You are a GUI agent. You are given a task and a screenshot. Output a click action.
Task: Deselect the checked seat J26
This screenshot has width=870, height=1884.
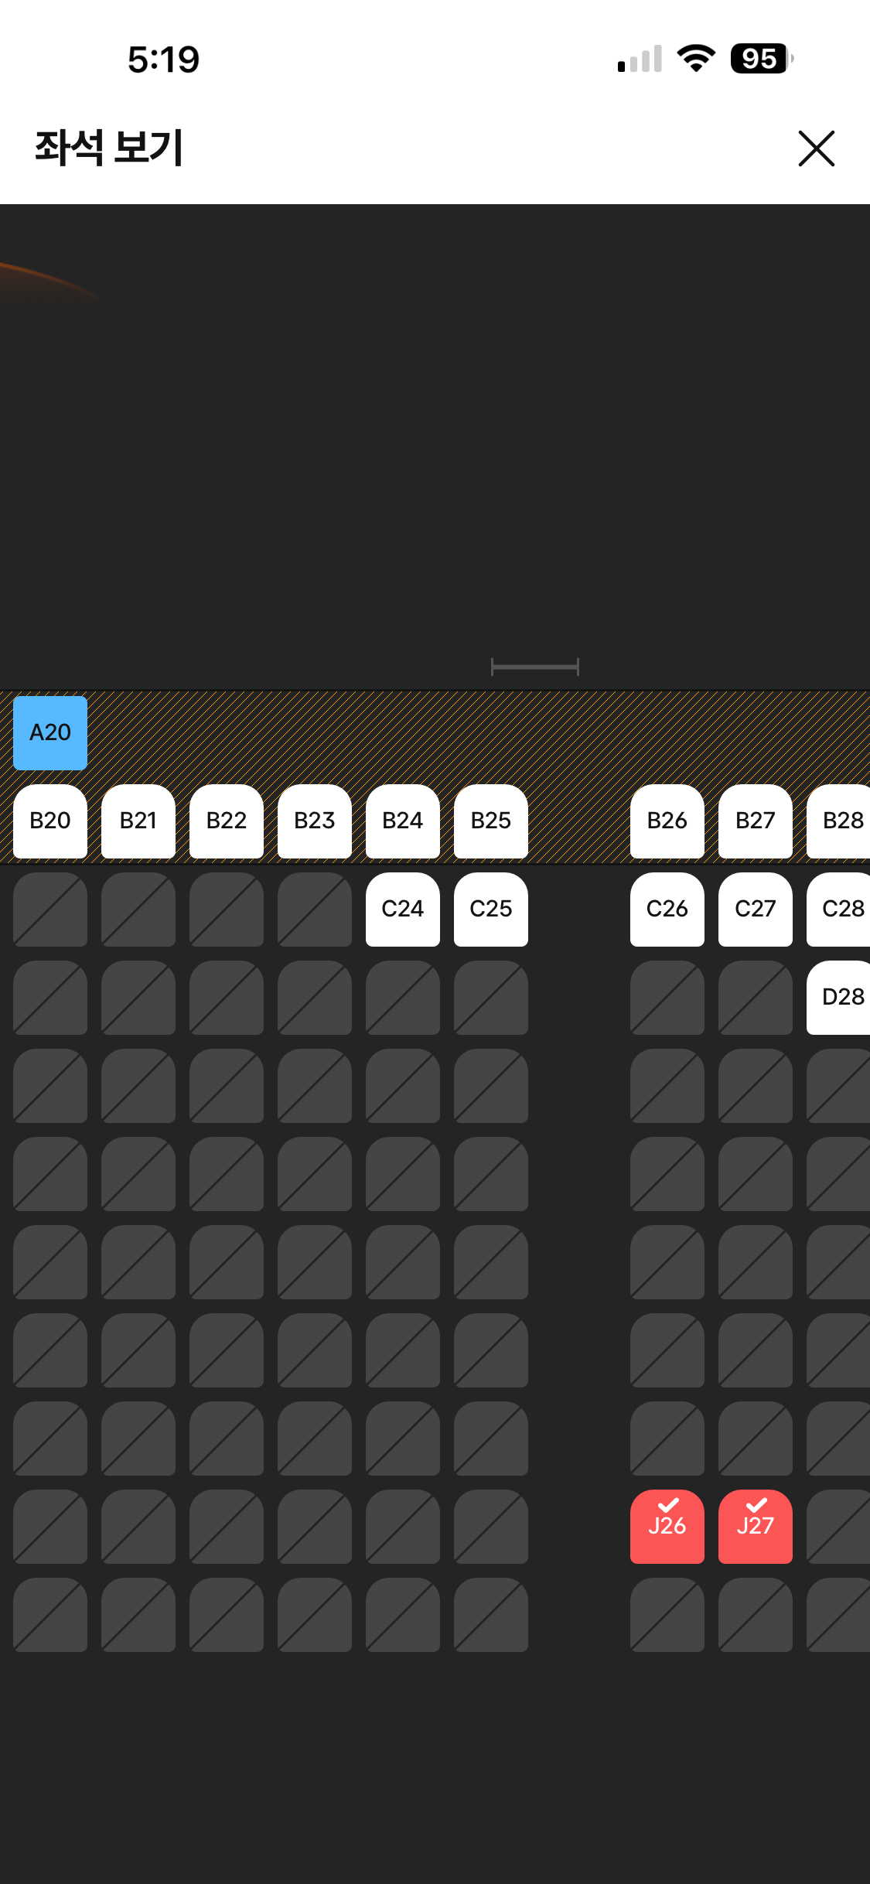click(667, 1526)
